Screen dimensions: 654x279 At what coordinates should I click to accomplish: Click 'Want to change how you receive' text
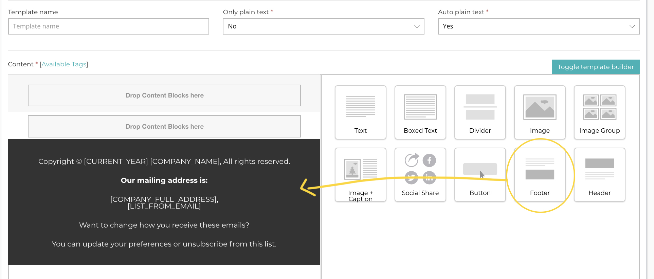164,225
